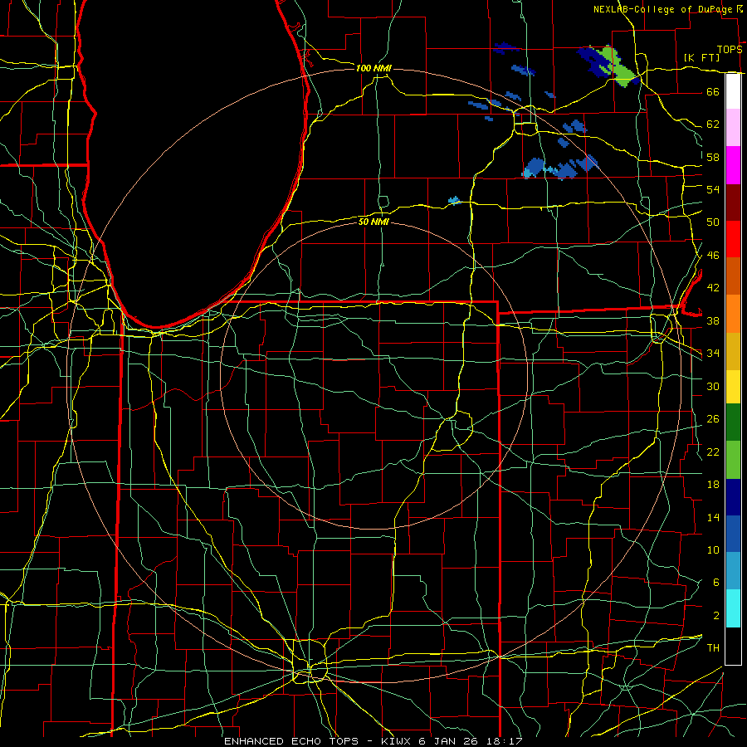Select the '50' legend scale value
The height and width of the screenshot is (747, 747).
click(713, 222)
